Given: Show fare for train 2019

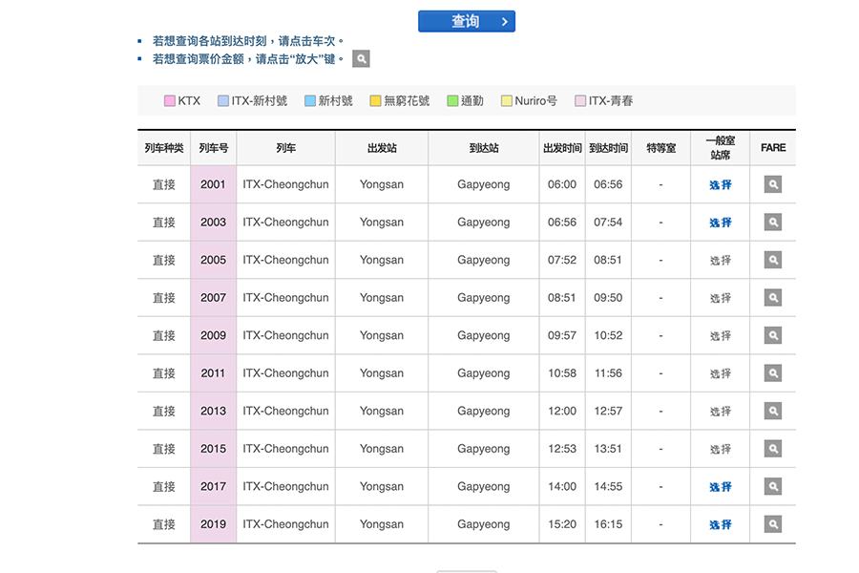Looking at the screenshot, I should (x=772, y=524).
